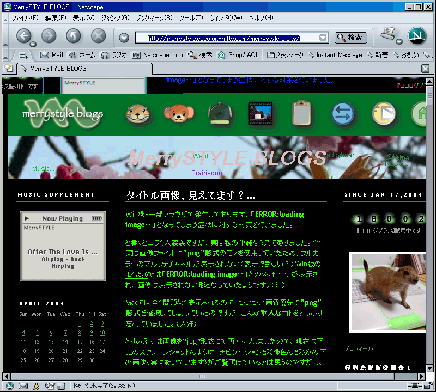Click the clipboard navigation icon
This screenshot has height=392, width=436.
(301, 113)
